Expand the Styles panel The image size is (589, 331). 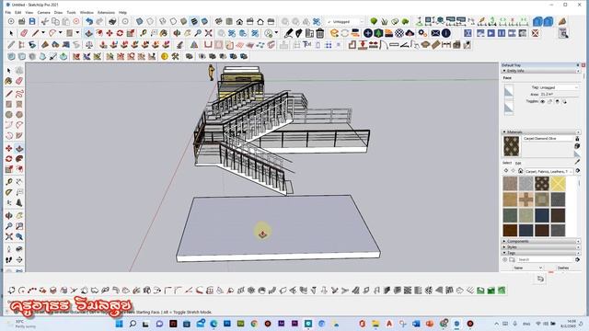pyautogui.click(x=540, y=247)
